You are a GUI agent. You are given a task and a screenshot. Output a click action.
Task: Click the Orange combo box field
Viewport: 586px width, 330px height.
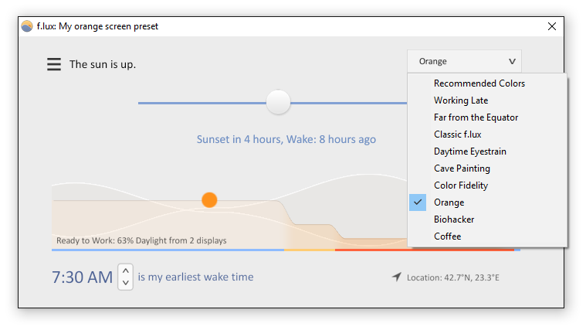click(464, 61)
